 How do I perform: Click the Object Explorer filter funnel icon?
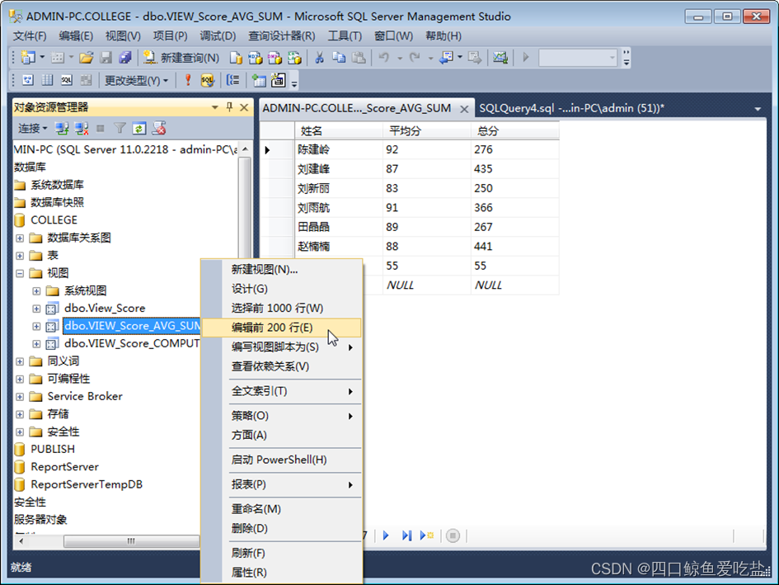(120, 129)
